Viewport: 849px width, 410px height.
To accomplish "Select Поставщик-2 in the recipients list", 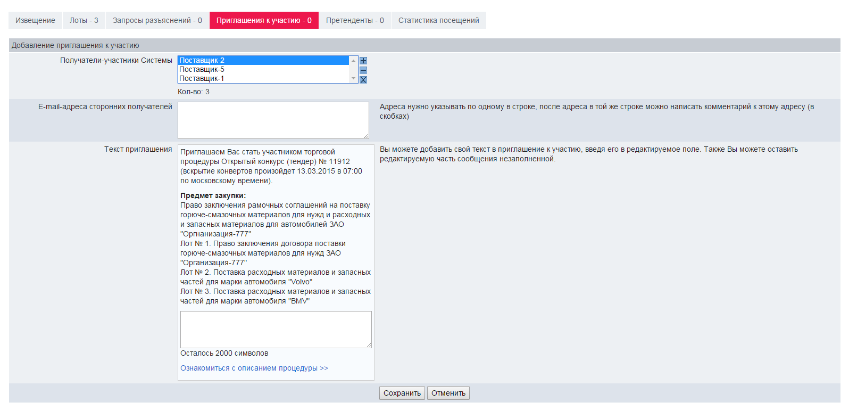I will [263, 61].
